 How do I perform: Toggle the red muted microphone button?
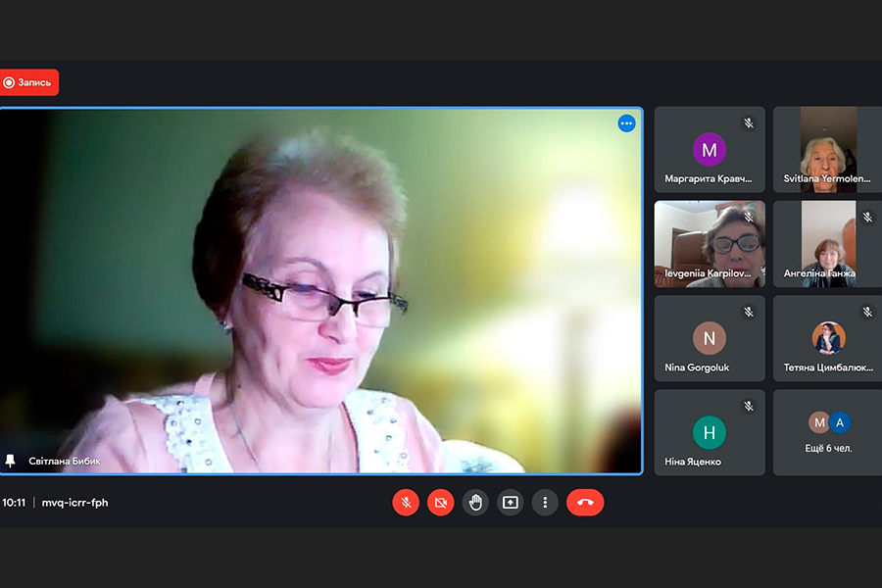[406, 503]
